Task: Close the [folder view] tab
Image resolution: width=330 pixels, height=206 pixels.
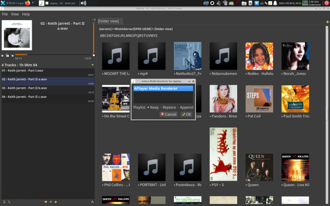Action: [121, 21]
